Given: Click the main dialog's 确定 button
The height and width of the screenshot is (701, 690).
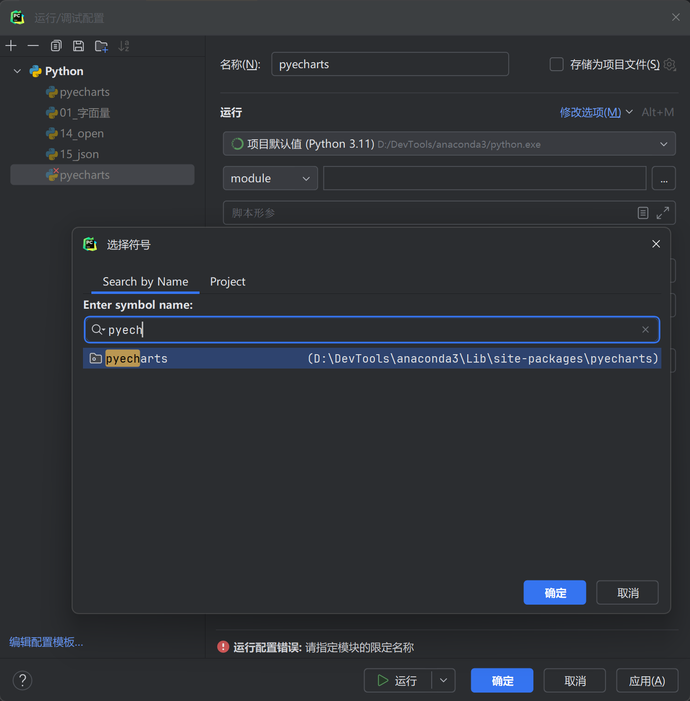Looking at the screenshot, I should pyautogui.click(x=502, y=680).
